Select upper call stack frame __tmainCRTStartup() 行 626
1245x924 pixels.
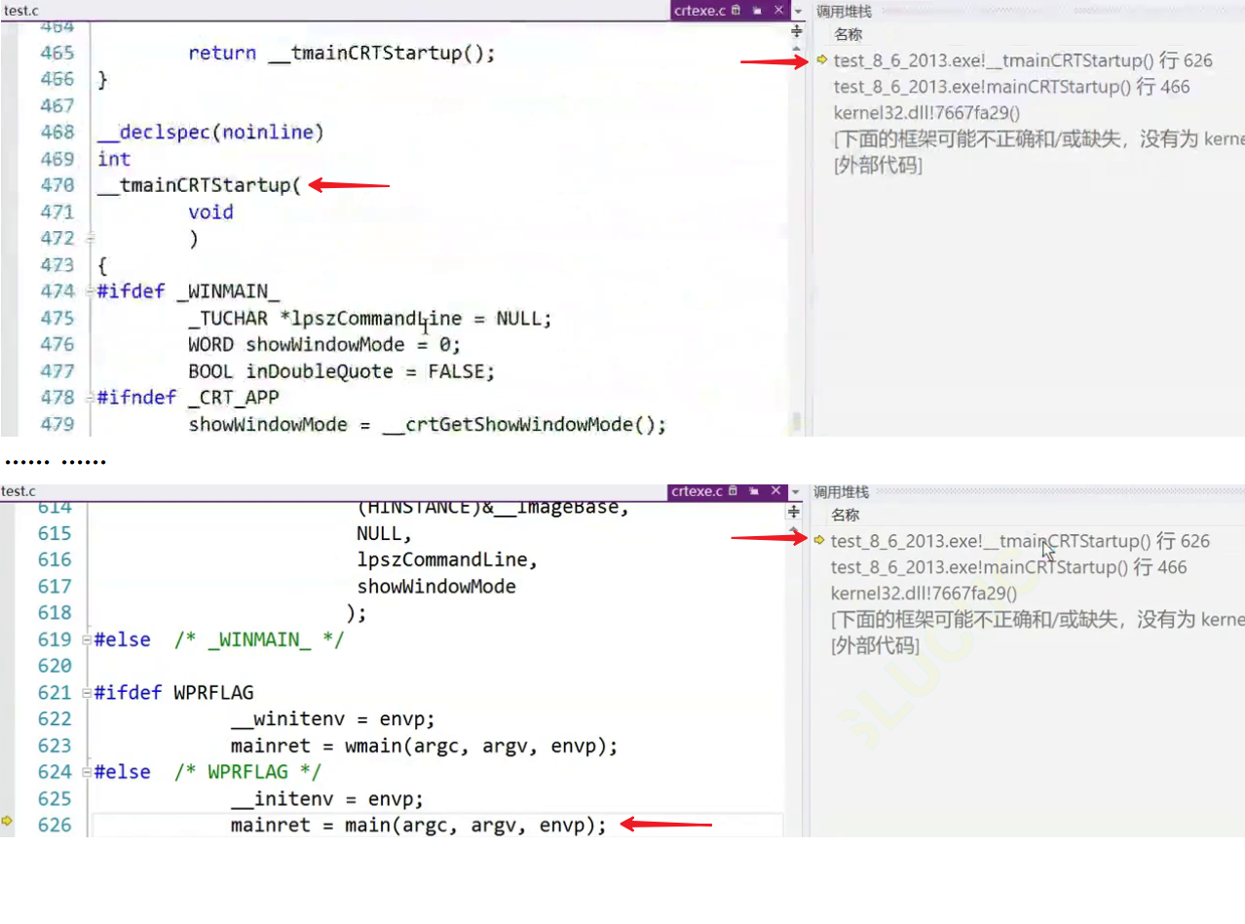[1023, 60]
